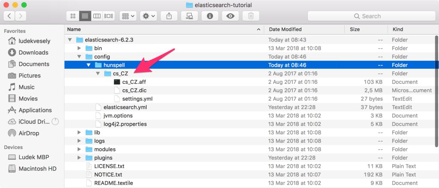Collapse the cs_CZ folder
This screenshot has height=188, width=439.
point(98,73)
